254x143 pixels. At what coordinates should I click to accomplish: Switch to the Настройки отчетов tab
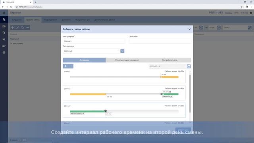pos(169,60)
